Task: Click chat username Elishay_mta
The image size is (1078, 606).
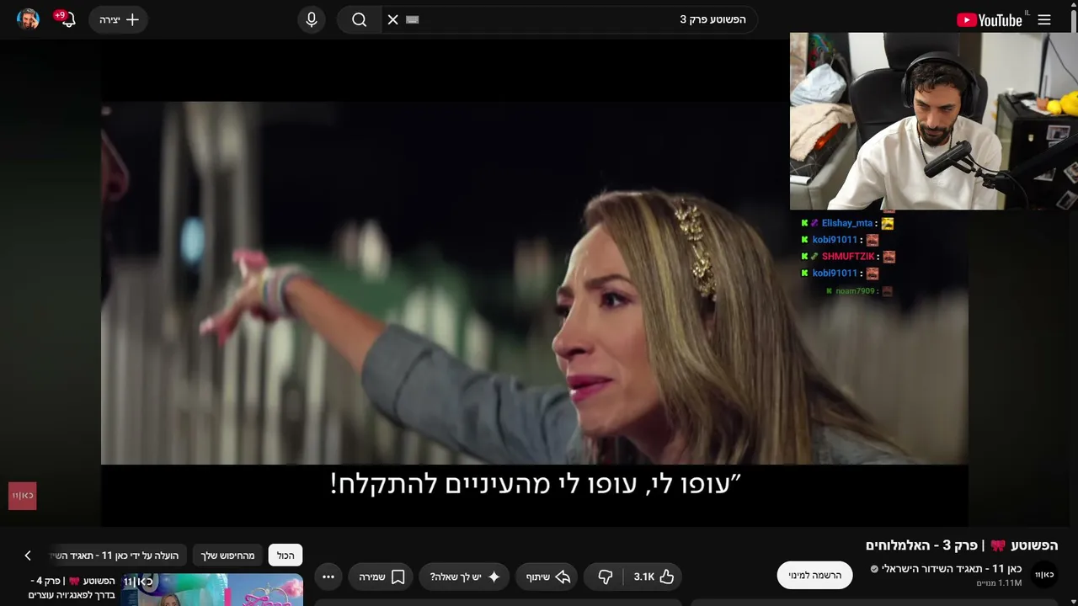Action: (x=847, y=223)
